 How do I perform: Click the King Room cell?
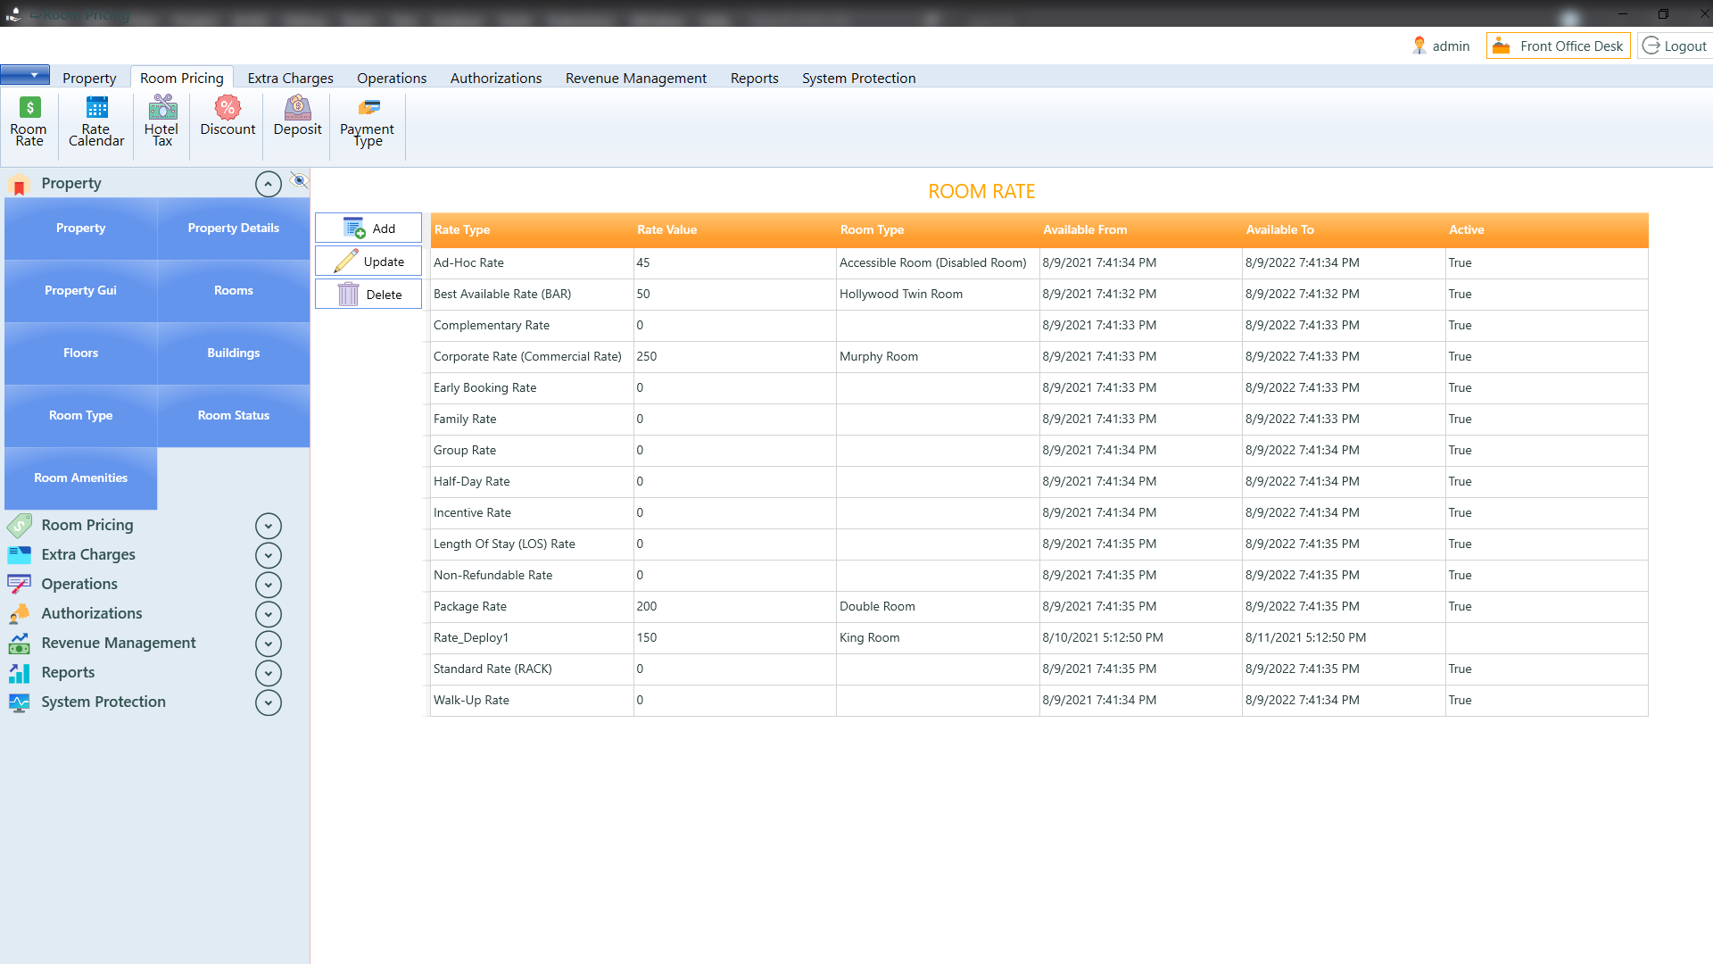pos(938,638)
